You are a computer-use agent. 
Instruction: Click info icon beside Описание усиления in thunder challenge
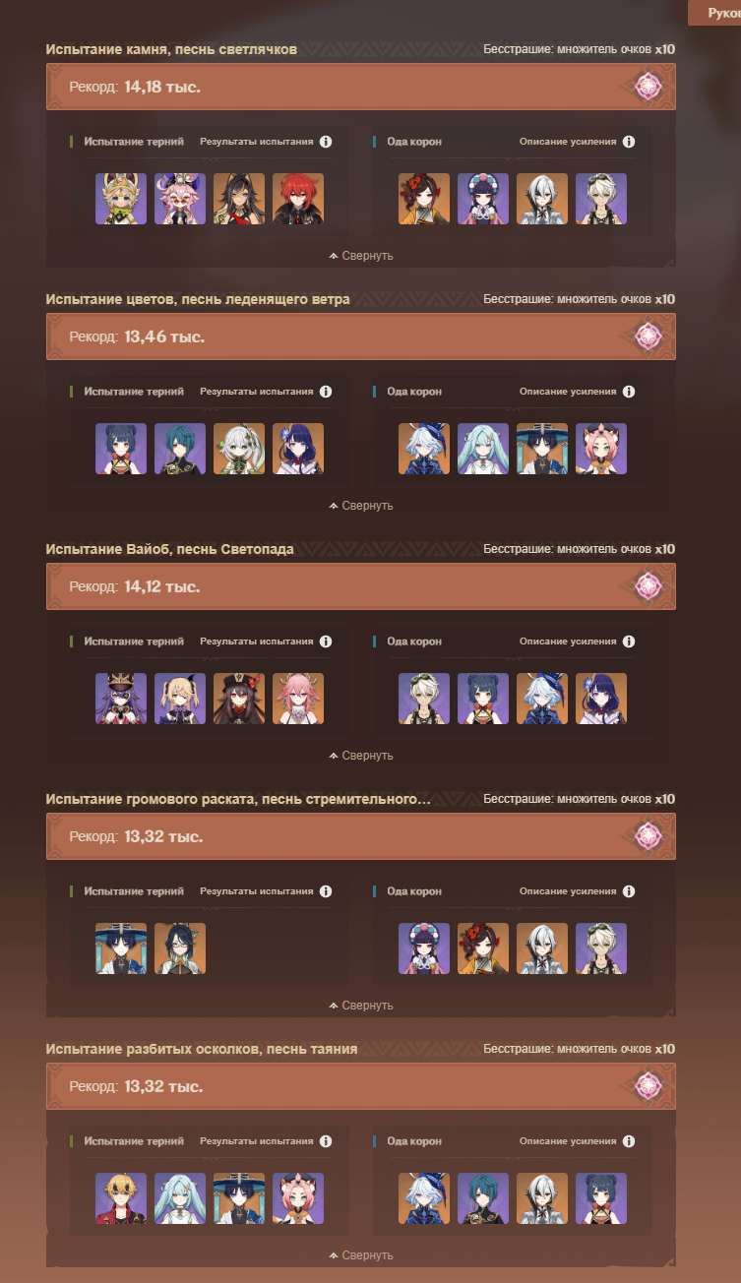pyautogui.click(x=629, y=891)
